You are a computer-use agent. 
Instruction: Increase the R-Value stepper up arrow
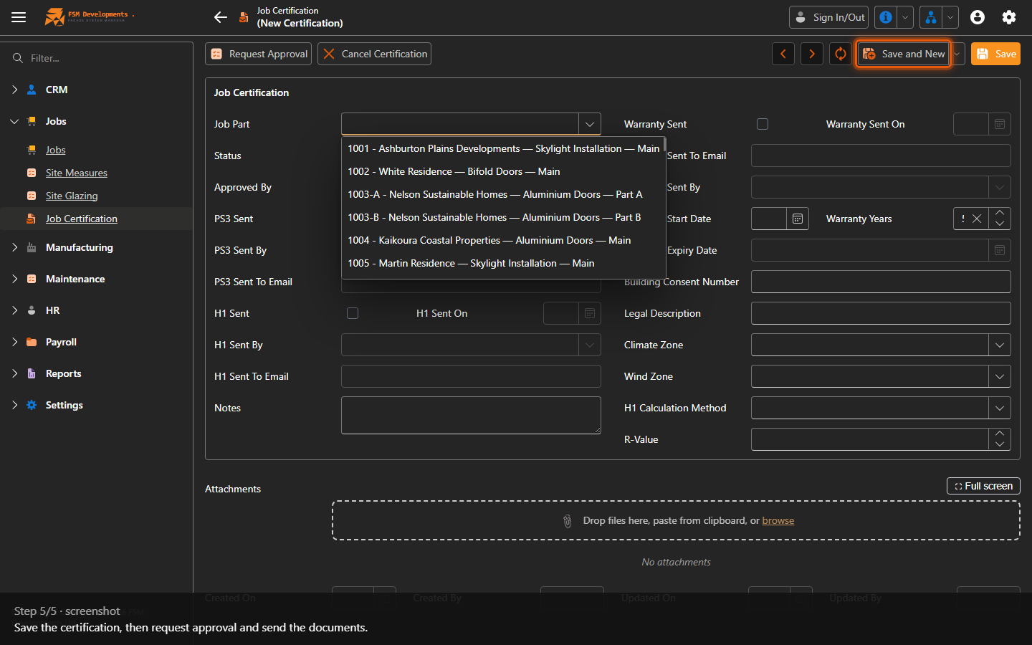pyautogui.click(x=1000, y=434)
